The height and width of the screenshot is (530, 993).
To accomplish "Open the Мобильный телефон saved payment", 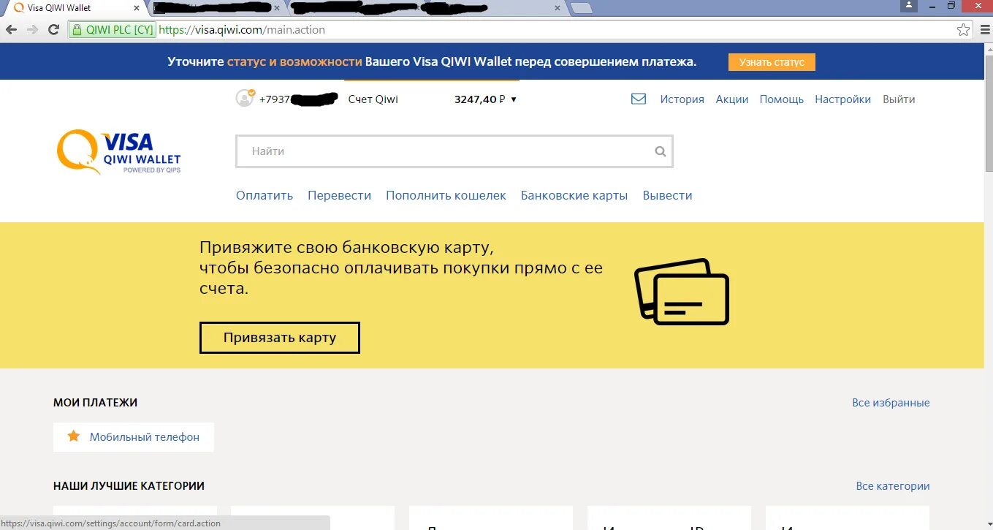I will coord(134,436).
